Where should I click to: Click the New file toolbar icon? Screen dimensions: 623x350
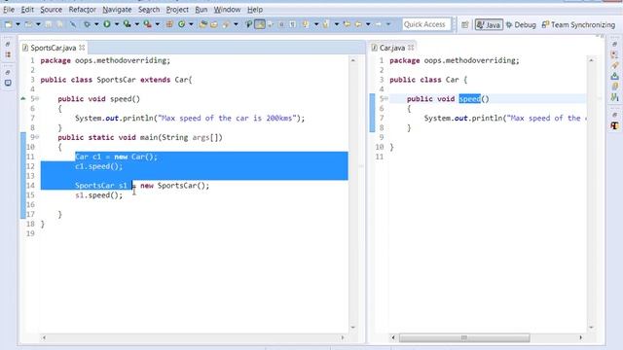tap(9, 24)
